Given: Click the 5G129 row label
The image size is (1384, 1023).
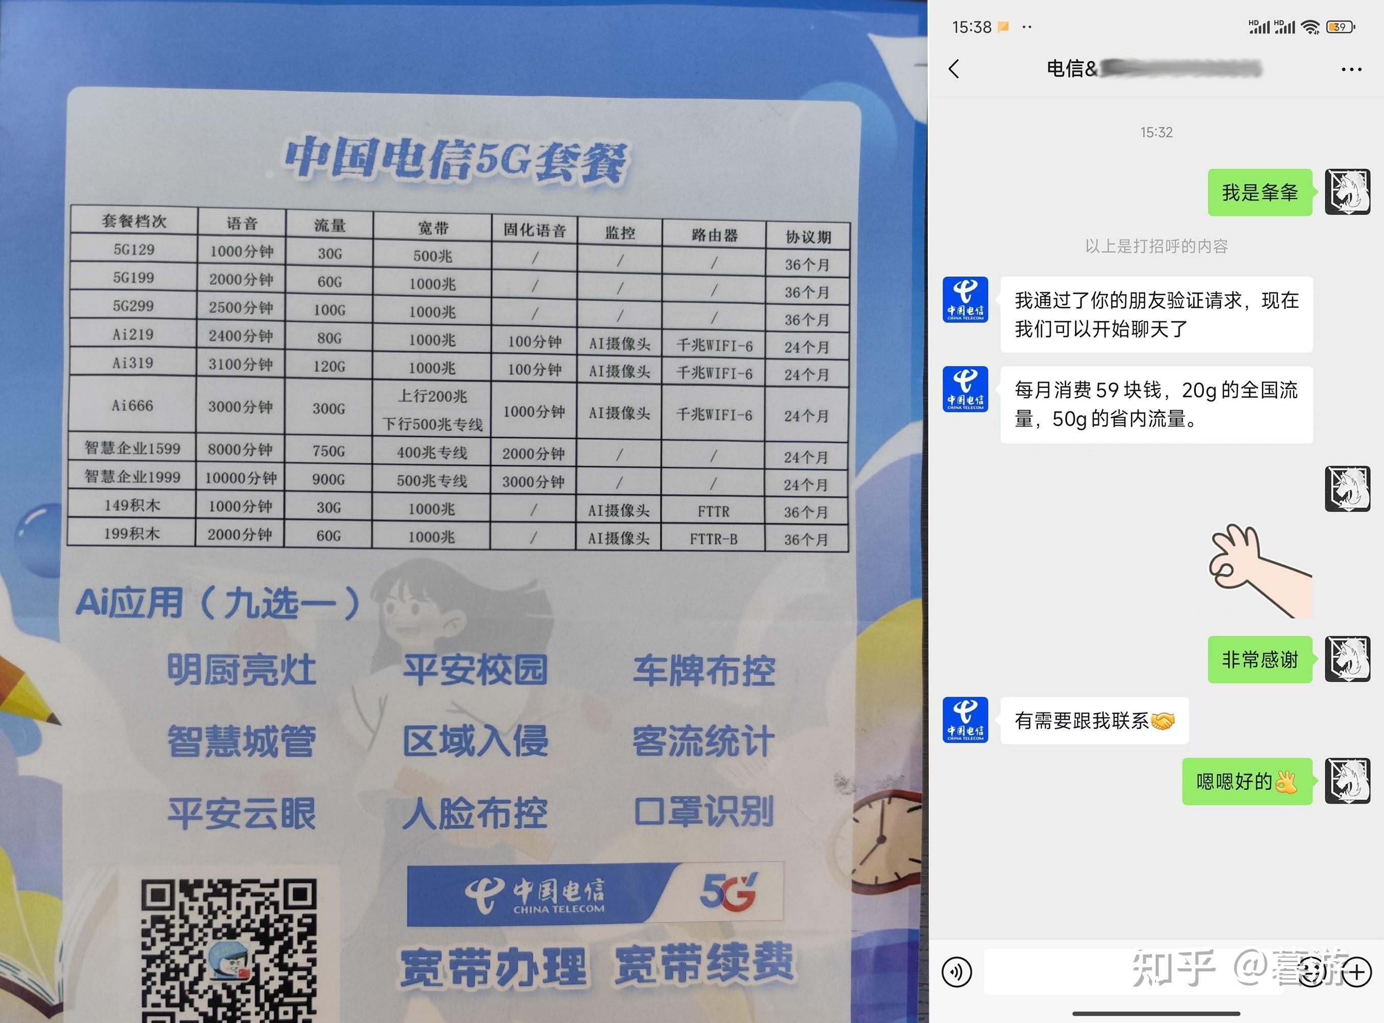Looking at the screenshot, I should [134, 249].
